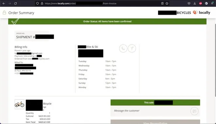This screenshot has width=216, height=124.
Task: Select the SHIPMENT # order number label
Action: click(26, 37)
